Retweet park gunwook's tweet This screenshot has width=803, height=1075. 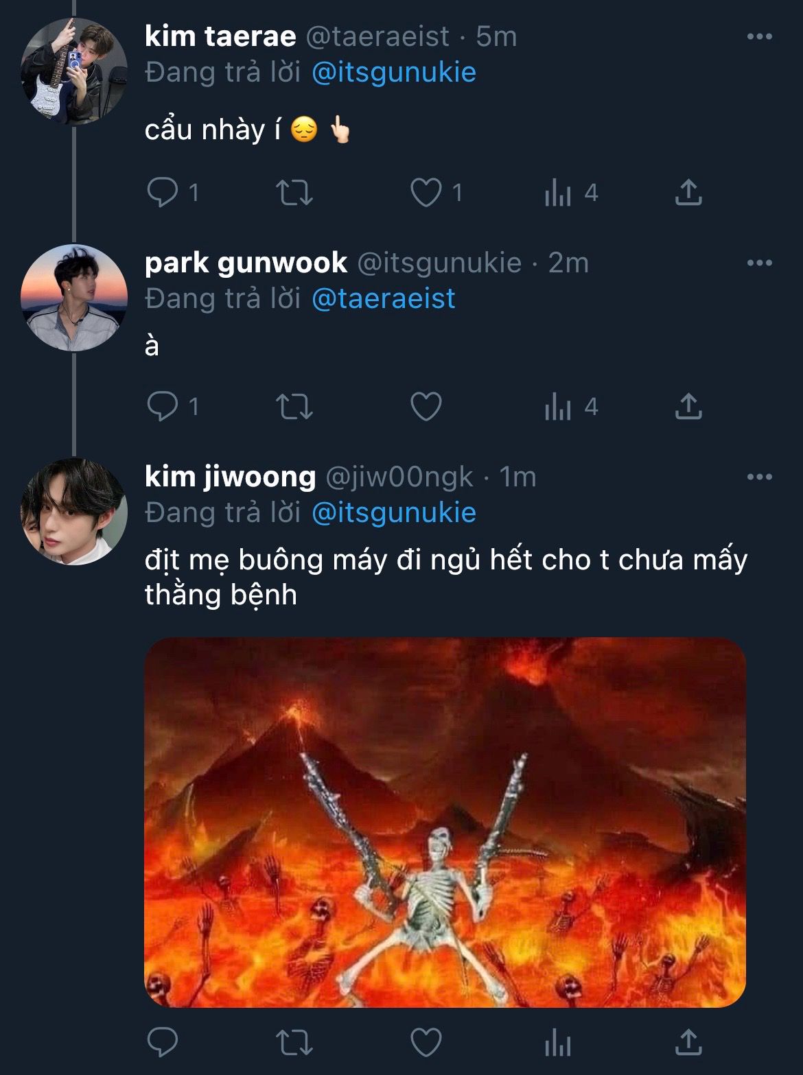click(294, 406)
